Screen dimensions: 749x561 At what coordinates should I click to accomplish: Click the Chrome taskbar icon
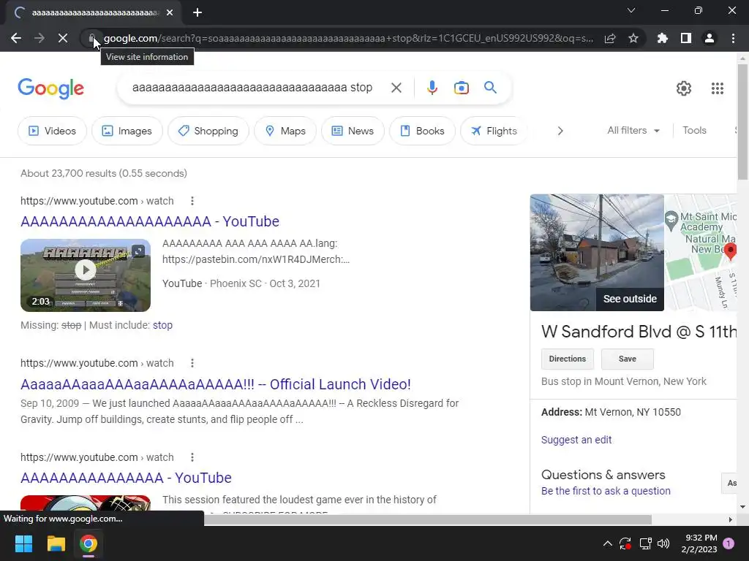click(89, 543)
